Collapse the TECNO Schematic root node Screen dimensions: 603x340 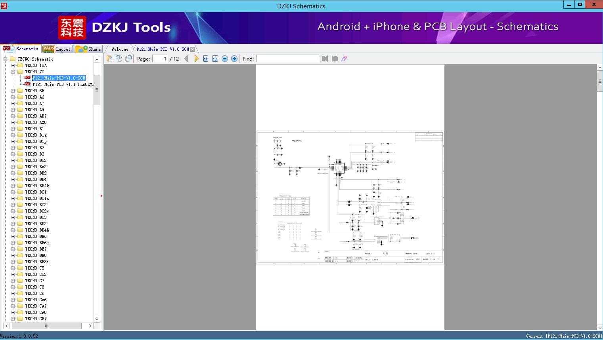[6, 59]
